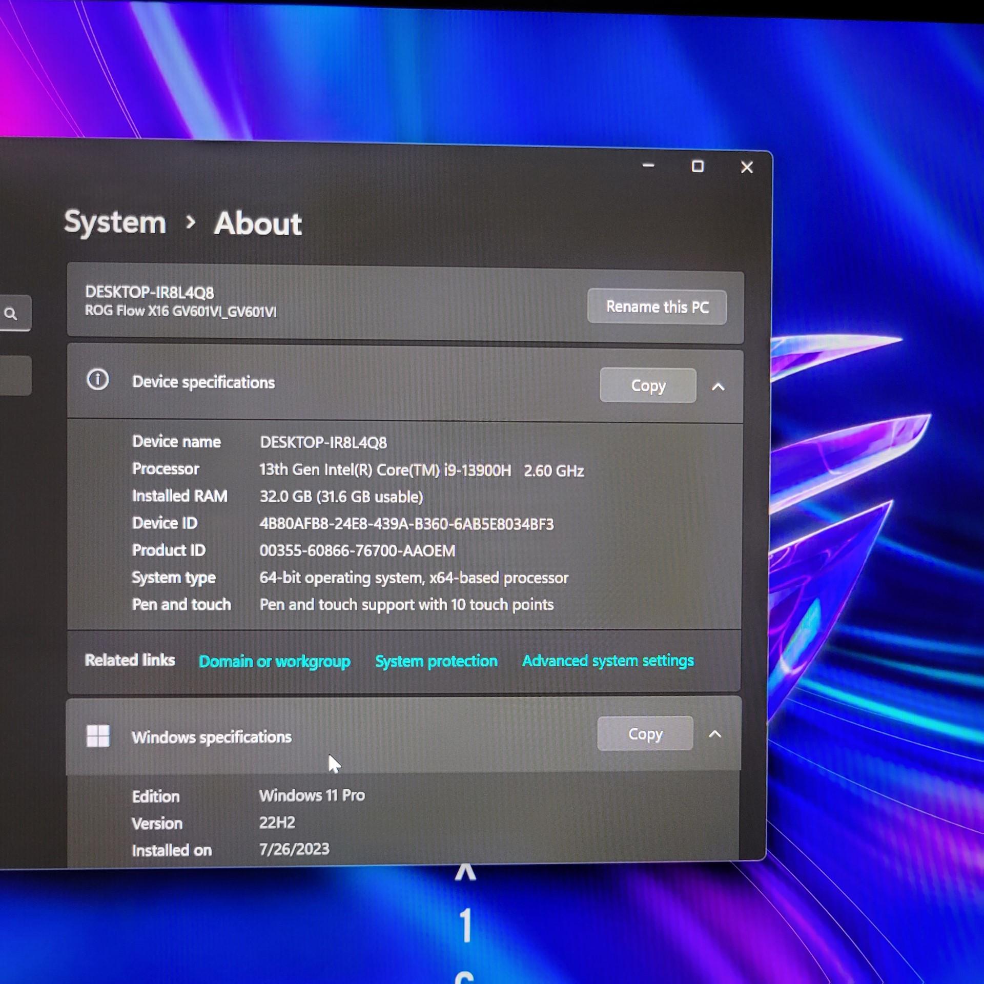Go back to System in breadcrumb
Screen dimensions: 984x984
click(x=115, y=222)
